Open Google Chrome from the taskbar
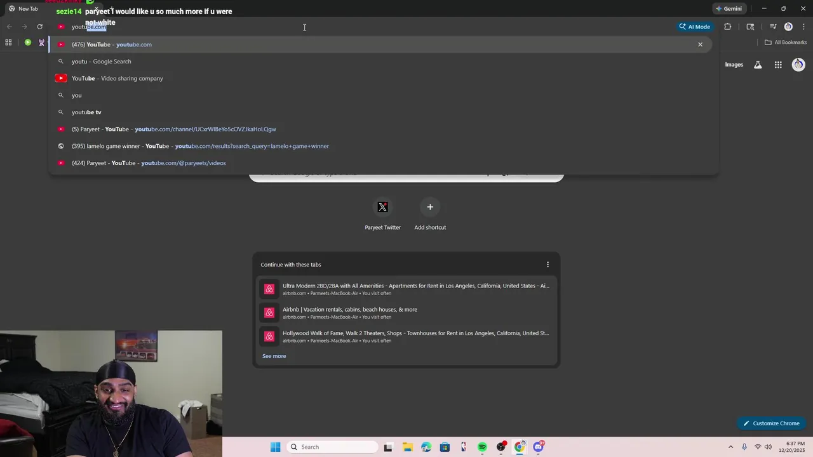813x457 pixels. tap(520, 447)
